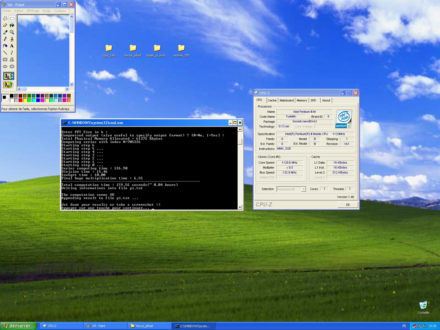Viewport: 440px width, 330px height.
Task: Select the Brush tool in Paint
Action: pos(12,39)
